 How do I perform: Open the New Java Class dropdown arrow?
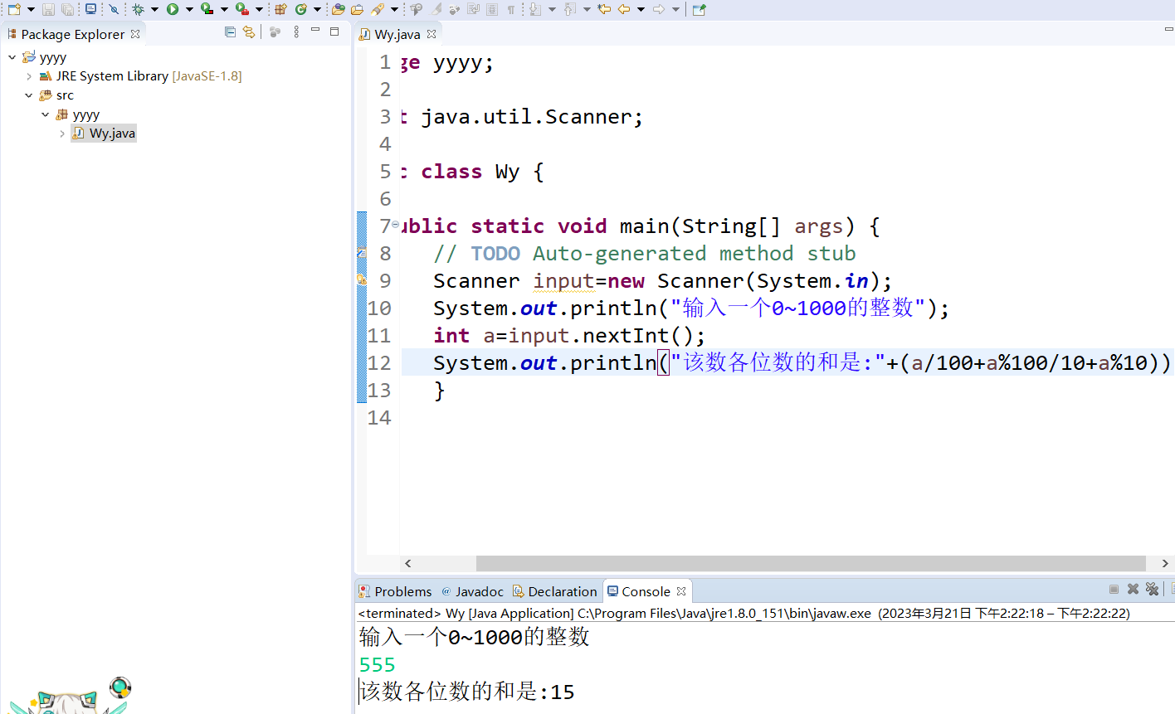(x=317, y=9)
